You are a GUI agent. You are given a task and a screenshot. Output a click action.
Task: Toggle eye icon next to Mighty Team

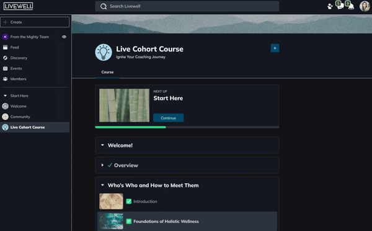tap(64, 37)
